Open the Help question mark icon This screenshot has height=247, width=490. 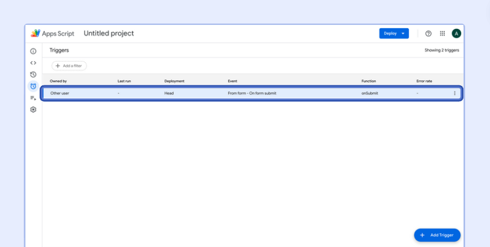click(428, 33)
